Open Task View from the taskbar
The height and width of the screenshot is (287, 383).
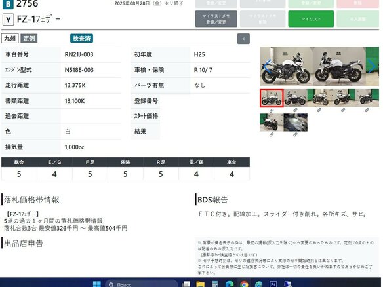click(186, 284)
